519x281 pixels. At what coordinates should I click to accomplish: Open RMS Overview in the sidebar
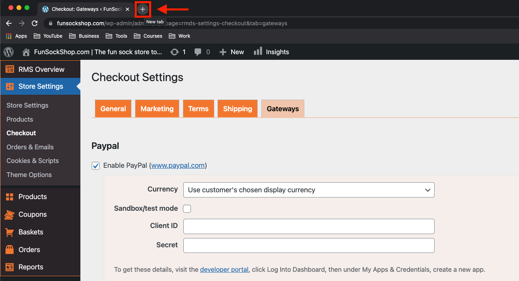click(40, 69)
